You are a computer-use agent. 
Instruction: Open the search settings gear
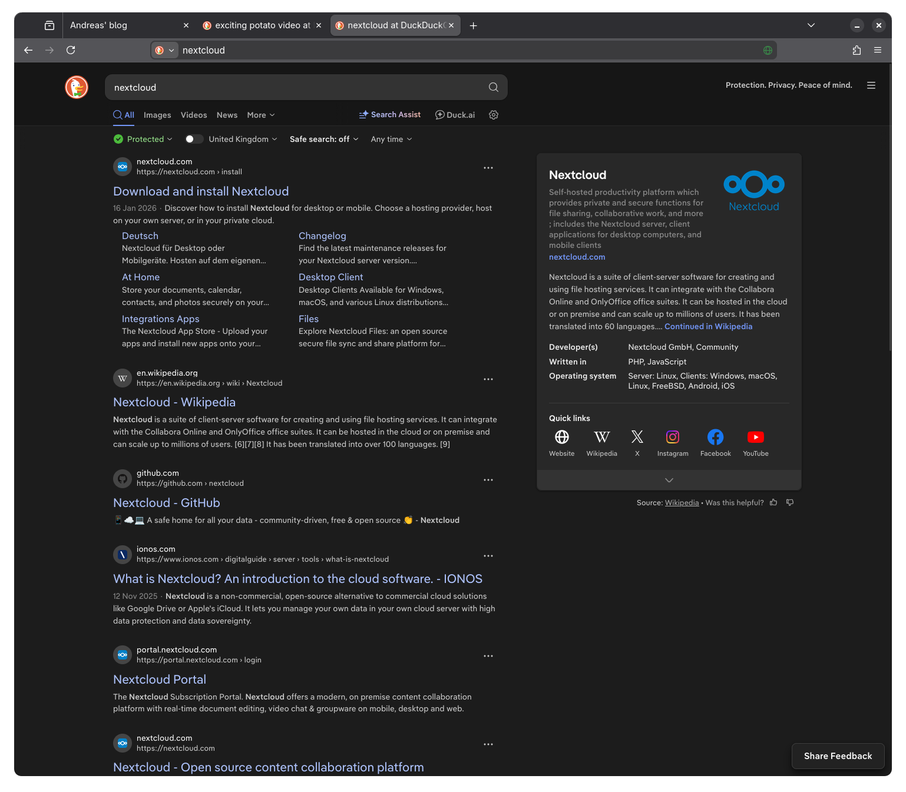point(493,115)
